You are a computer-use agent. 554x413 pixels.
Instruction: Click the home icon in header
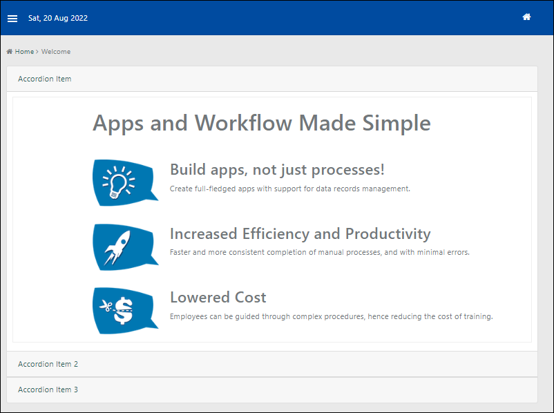tap(526, 17)
